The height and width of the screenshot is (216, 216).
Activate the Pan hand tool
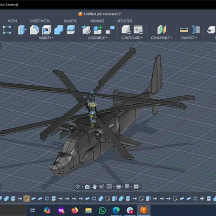[94, 187]
